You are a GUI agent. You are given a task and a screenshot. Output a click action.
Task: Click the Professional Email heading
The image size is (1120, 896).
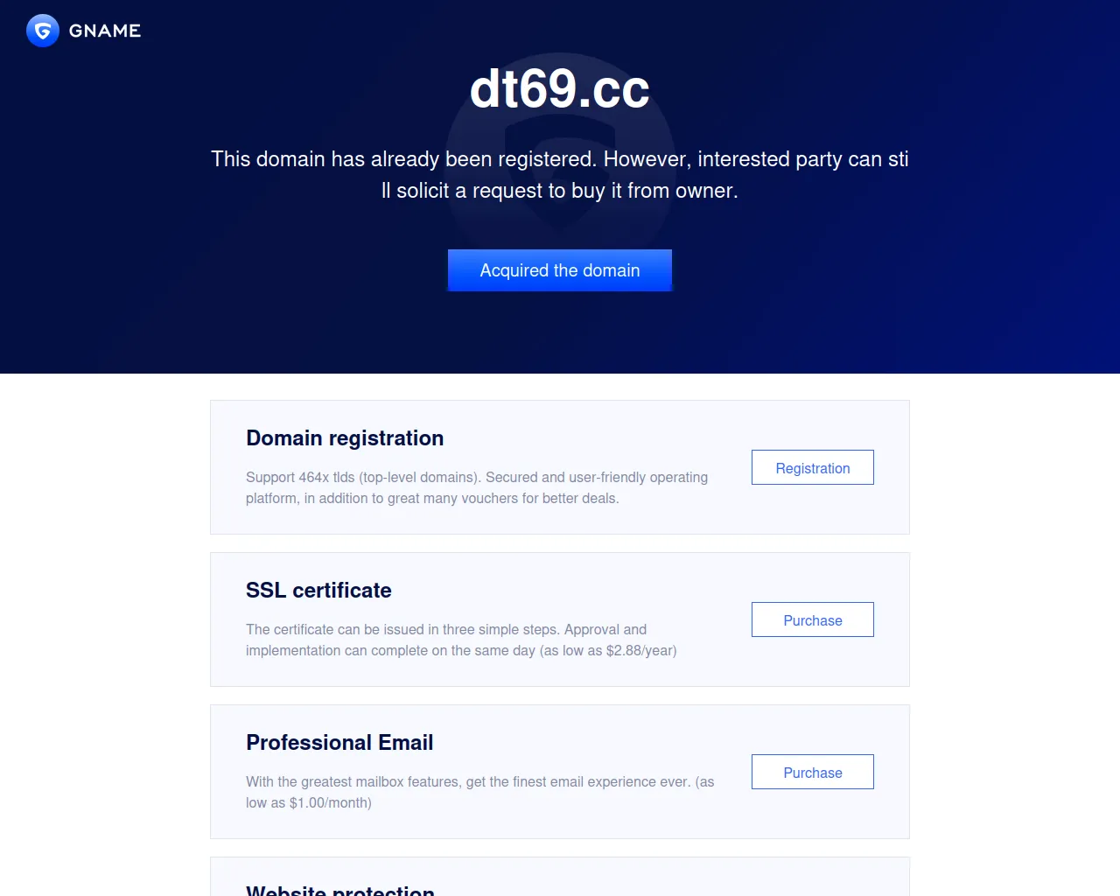[339, 743]
